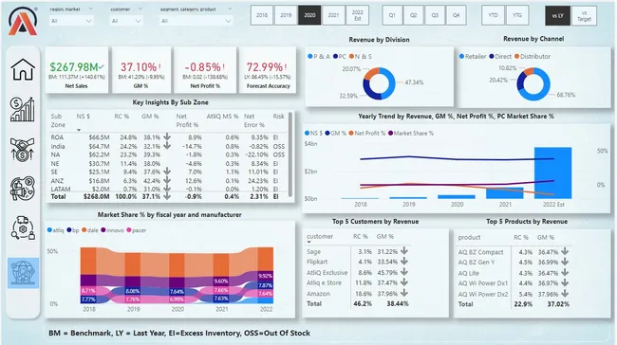This screenshot has width=617, height=345.
Task: Open the Finance view icon with dollar chart
Action: tap(23, 109)
